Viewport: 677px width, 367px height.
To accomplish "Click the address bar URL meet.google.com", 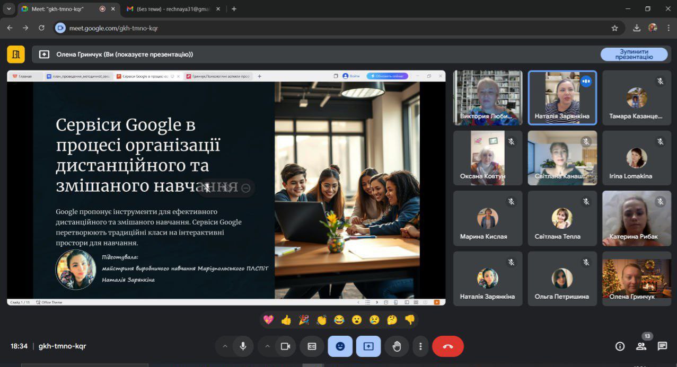I will click(113, 28).
